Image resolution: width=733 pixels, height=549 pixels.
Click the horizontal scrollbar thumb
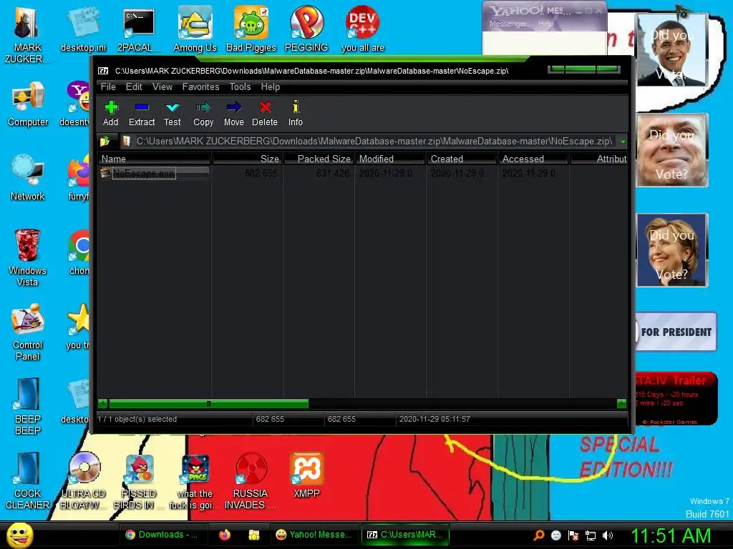pyautogui.click(x=208, y=403)
